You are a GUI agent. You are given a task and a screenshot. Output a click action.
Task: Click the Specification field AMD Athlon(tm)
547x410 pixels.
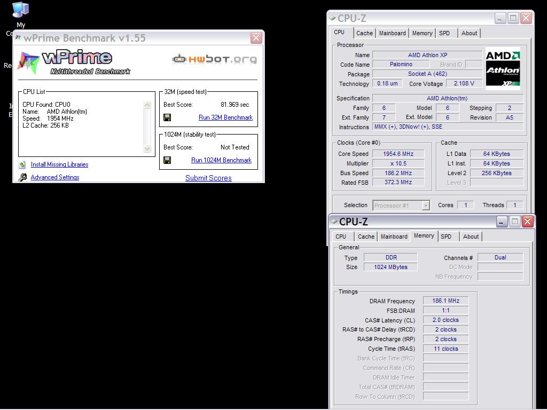point(448,98)
